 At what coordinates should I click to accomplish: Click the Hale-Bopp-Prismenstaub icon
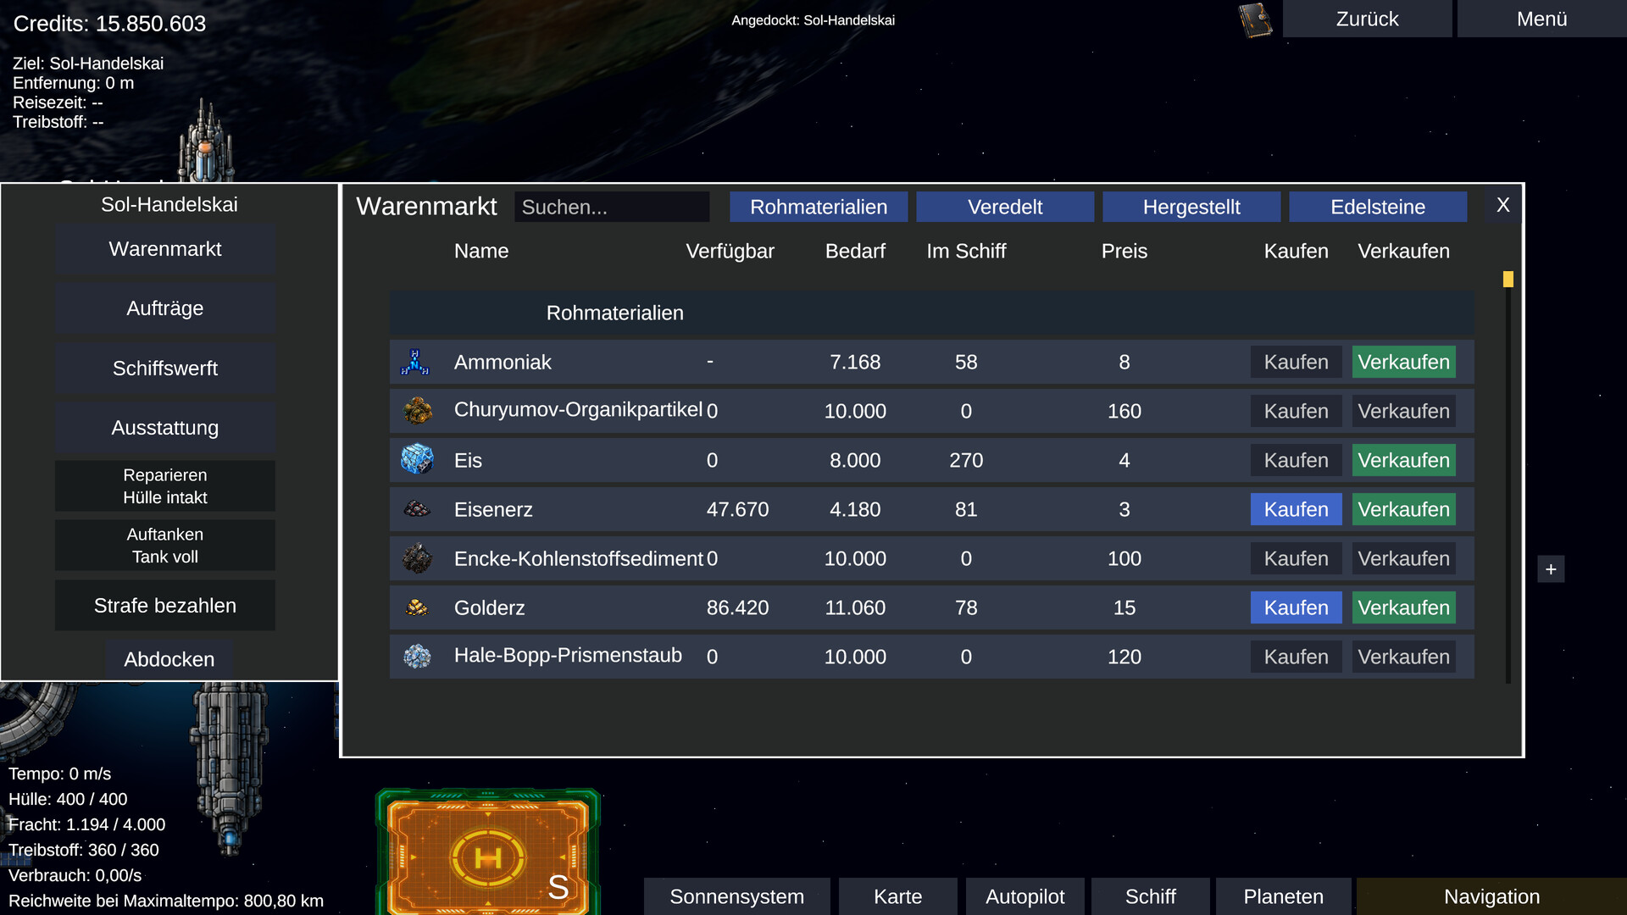pos(417,657)
